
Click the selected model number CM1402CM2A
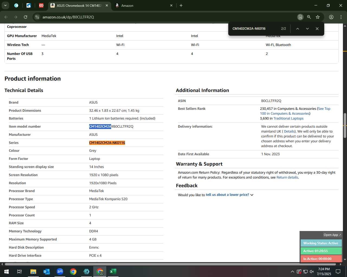pos(100,127)
